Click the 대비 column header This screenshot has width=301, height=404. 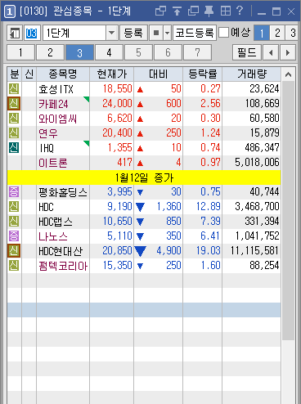159,74
